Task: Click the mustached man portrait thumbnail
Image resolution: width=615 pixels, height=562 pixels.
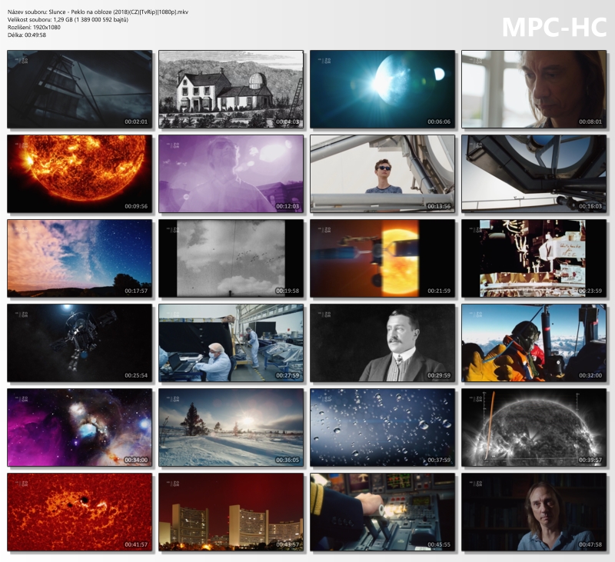Action: [x=382, y=343]
